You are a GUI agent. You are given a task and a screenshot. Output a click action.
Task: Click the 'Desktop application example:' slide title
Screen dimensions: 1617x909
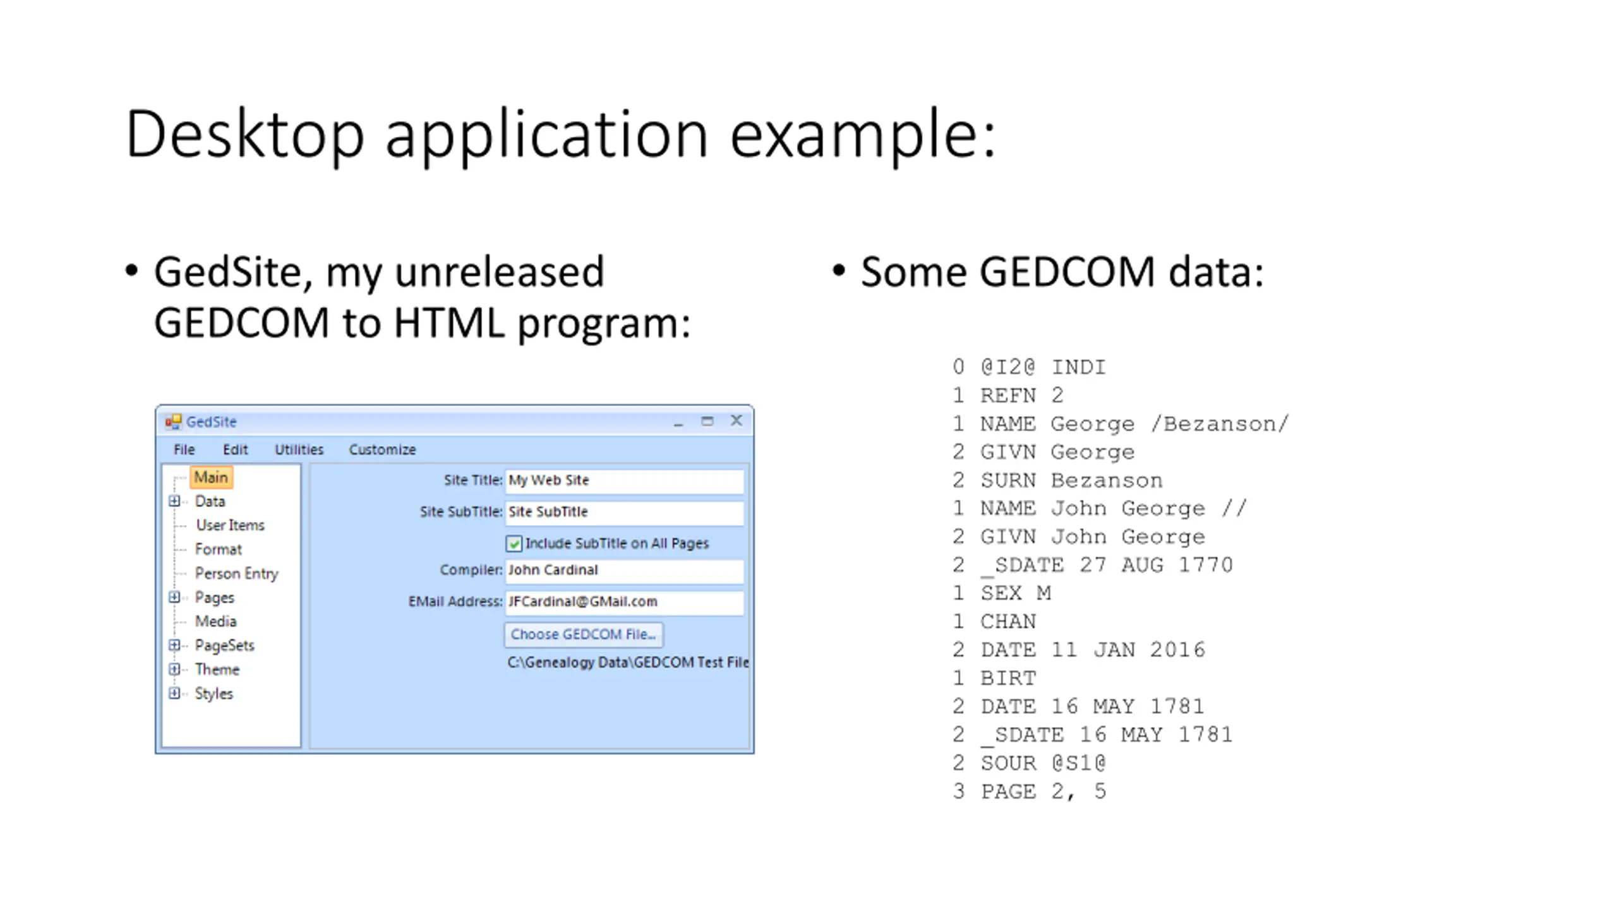pos(561,134)
